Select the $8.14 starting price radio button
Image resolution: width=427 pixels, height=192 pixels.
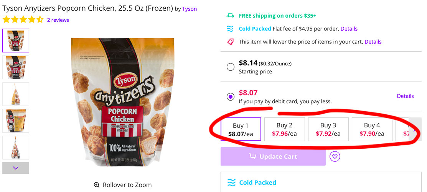[231, 67]
